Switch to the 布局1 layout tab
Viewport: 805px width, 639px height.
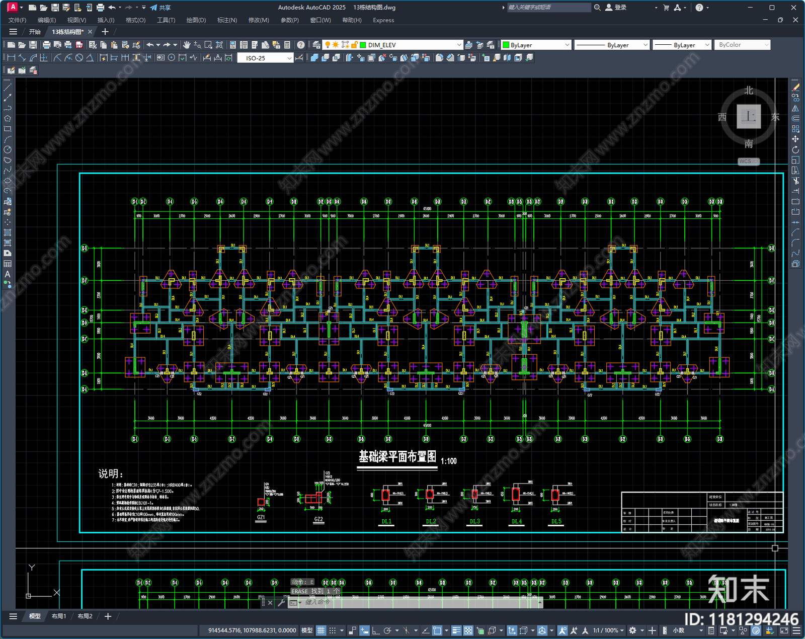59,616
